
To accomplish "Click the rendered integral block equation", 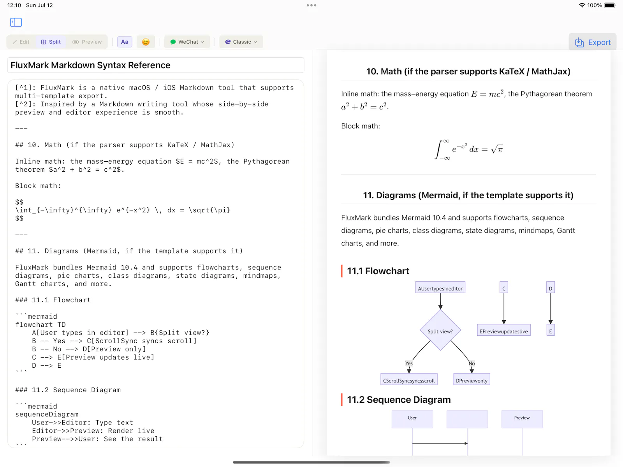I will tap(468, 150).
